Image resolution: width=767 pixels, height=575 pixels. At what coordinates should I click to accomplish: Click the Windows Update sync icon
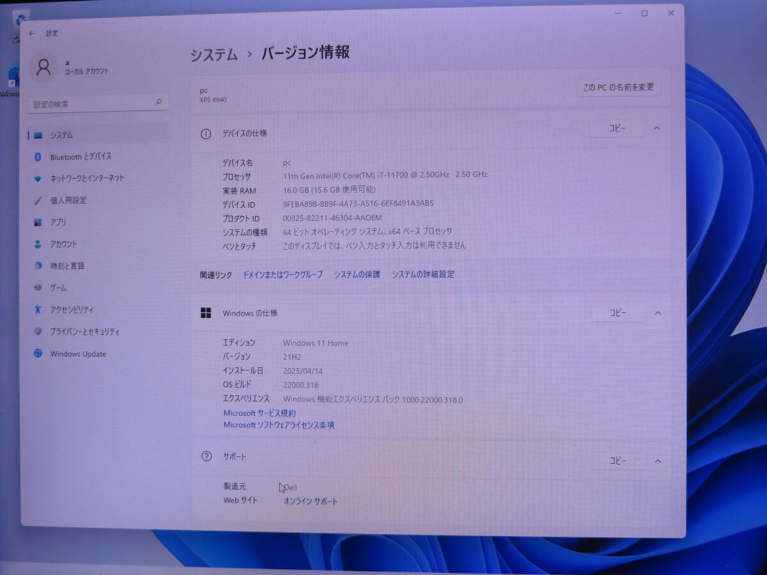pyautogui.click(x=38, y=353)
